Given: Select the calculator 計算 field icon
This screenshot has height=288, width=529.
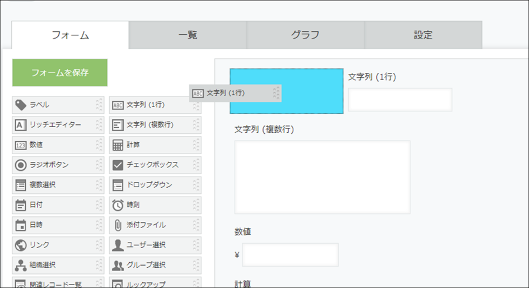Looking at the screenshot, I should pyautogui.click(x=118, y=145).
